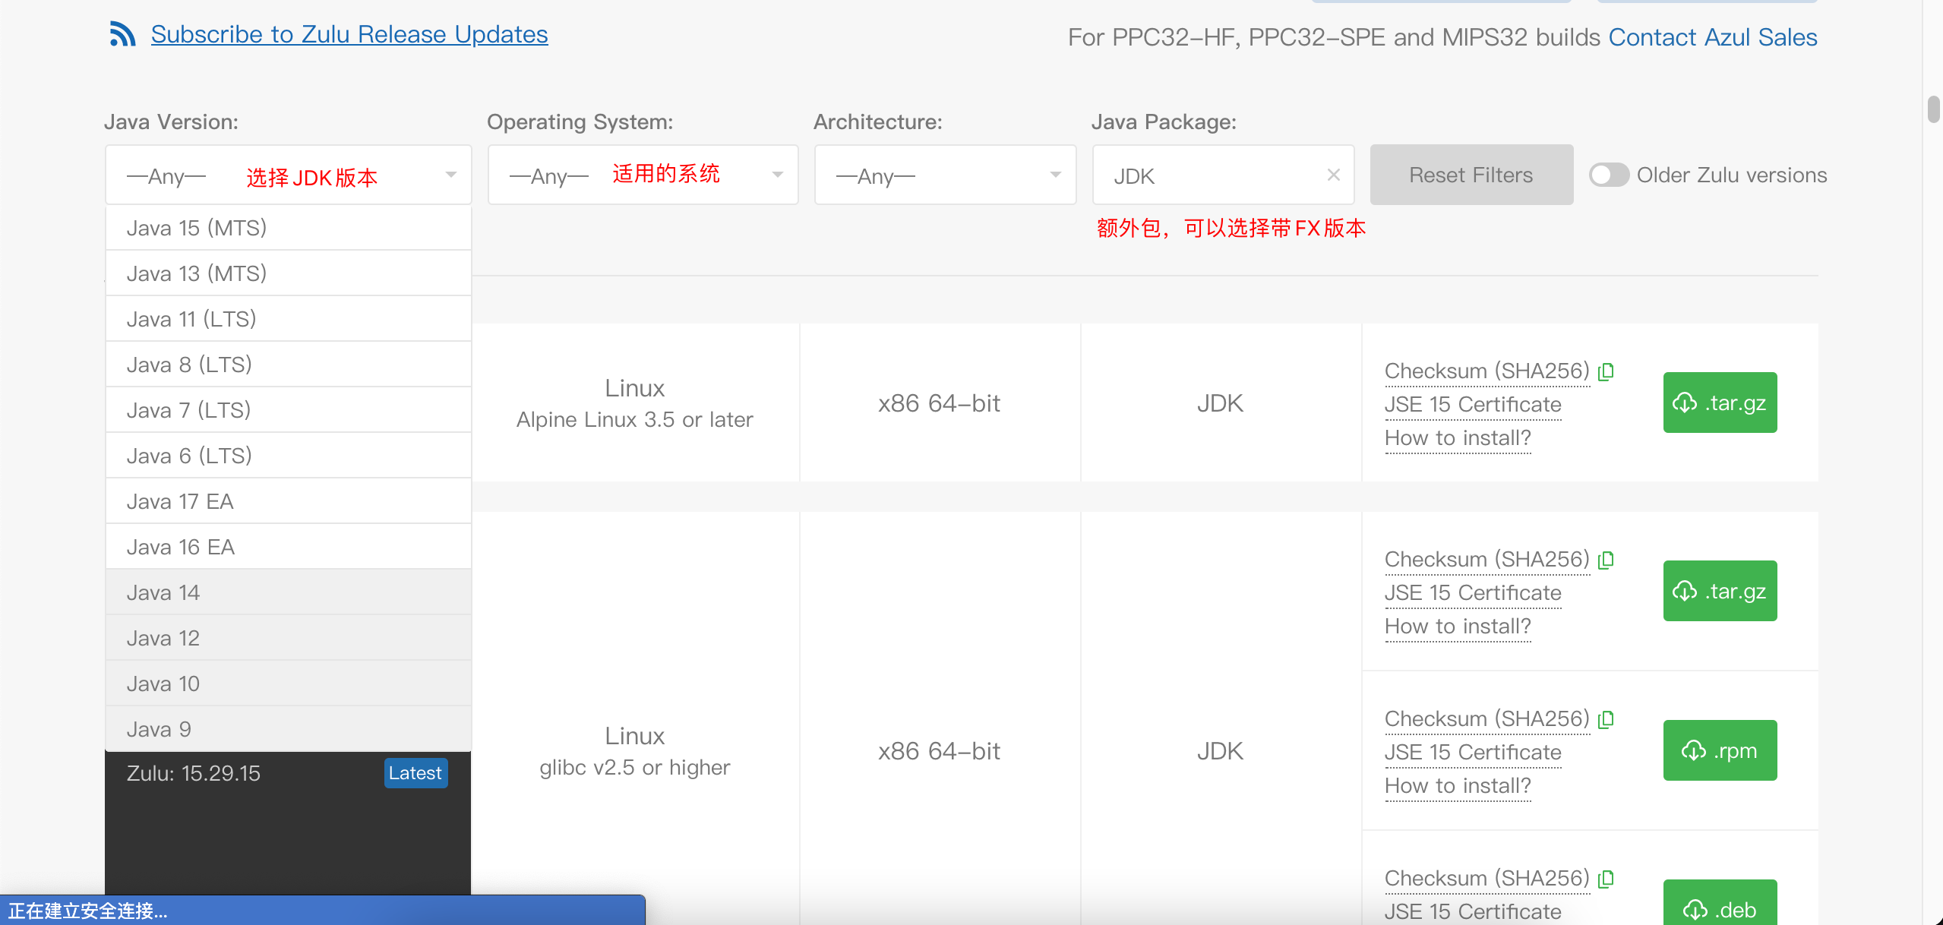This screenshot has height=925, width=1943.
Task: Open JSE 15 Certificate for glibc .tar.gz
Action: tap(1473, 592)
